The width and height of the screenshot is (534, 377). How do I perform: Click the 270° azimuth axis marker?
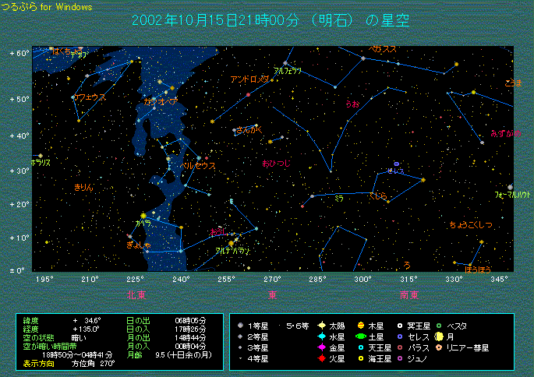pos(272,279)
